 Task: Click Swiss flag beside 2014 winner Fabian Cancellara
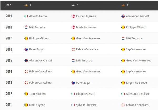(x=26, y=72)
